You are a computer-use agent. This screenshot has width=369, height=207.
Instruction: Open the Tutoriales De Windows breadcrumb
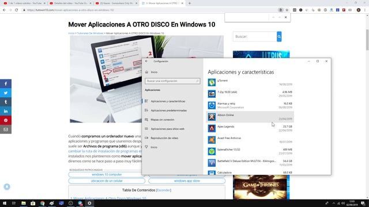[90, 33]
